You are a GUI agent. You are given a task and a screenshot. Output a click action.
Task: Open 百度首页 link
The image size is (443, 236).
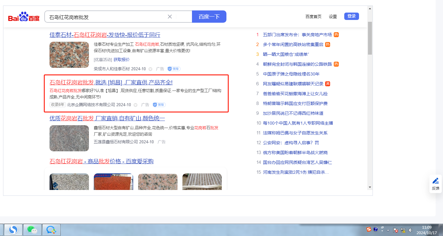point(313,17)
